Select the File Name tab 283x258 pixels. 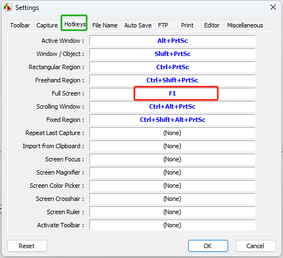(105, 25)
